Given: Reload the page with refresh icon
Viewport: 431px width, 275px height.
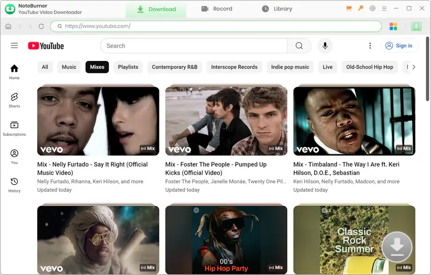Looking at the screenshot, I should (41, 26).
